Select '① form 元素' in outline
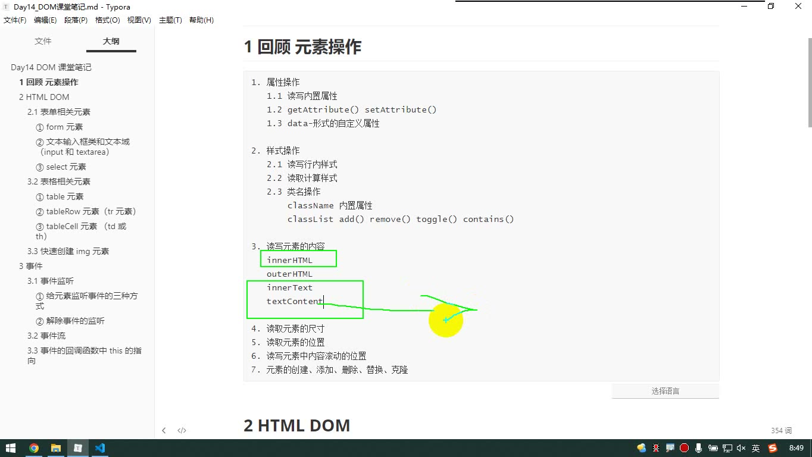This screenshot has width=812, height=457. [x=59, y=127]
